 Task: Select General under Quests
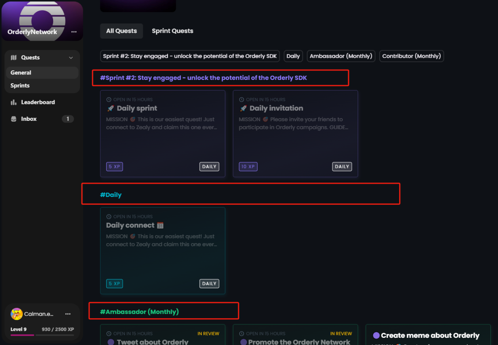[21, 73]
